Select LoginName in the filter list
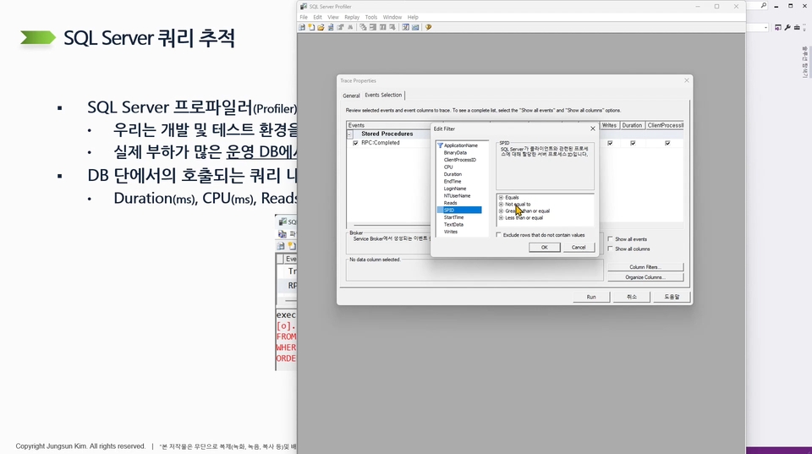This screenshot has height=454, width=812. click(x=455, y=189)
